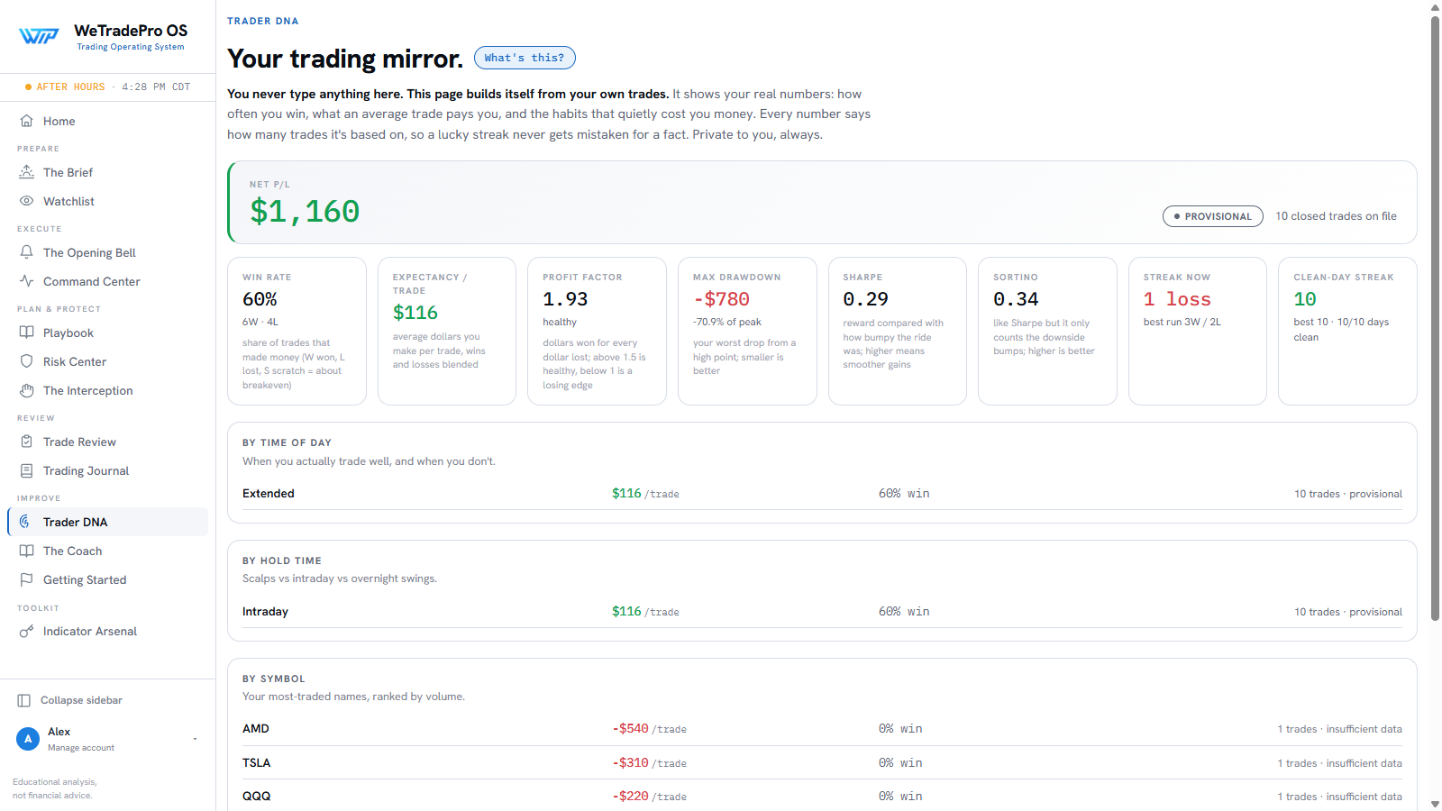Go to The Brief page
Screen dimensions: 1442x811
click(x=68, y=172)
